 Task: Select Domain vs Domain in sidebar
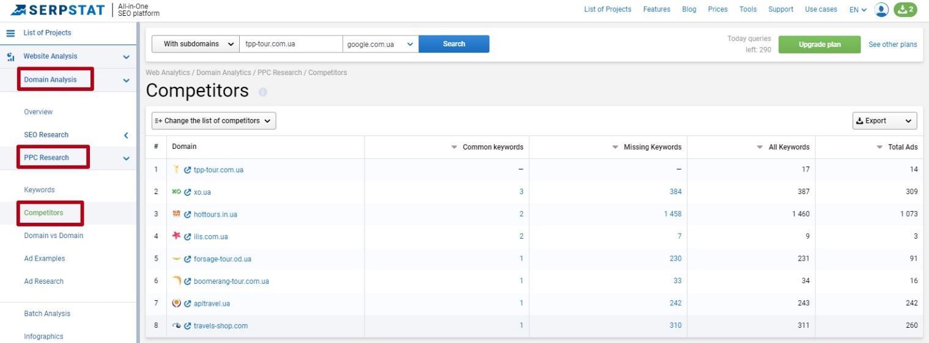(x=53, y=236)
